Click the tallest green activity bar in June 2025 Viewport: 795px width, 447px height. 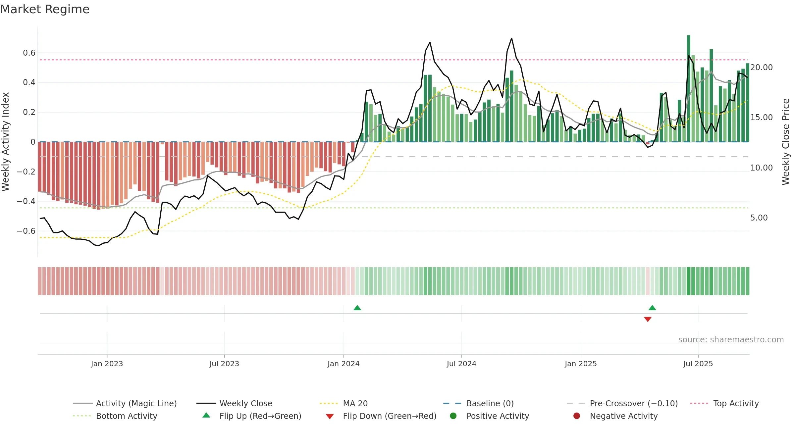coord(689,88)
